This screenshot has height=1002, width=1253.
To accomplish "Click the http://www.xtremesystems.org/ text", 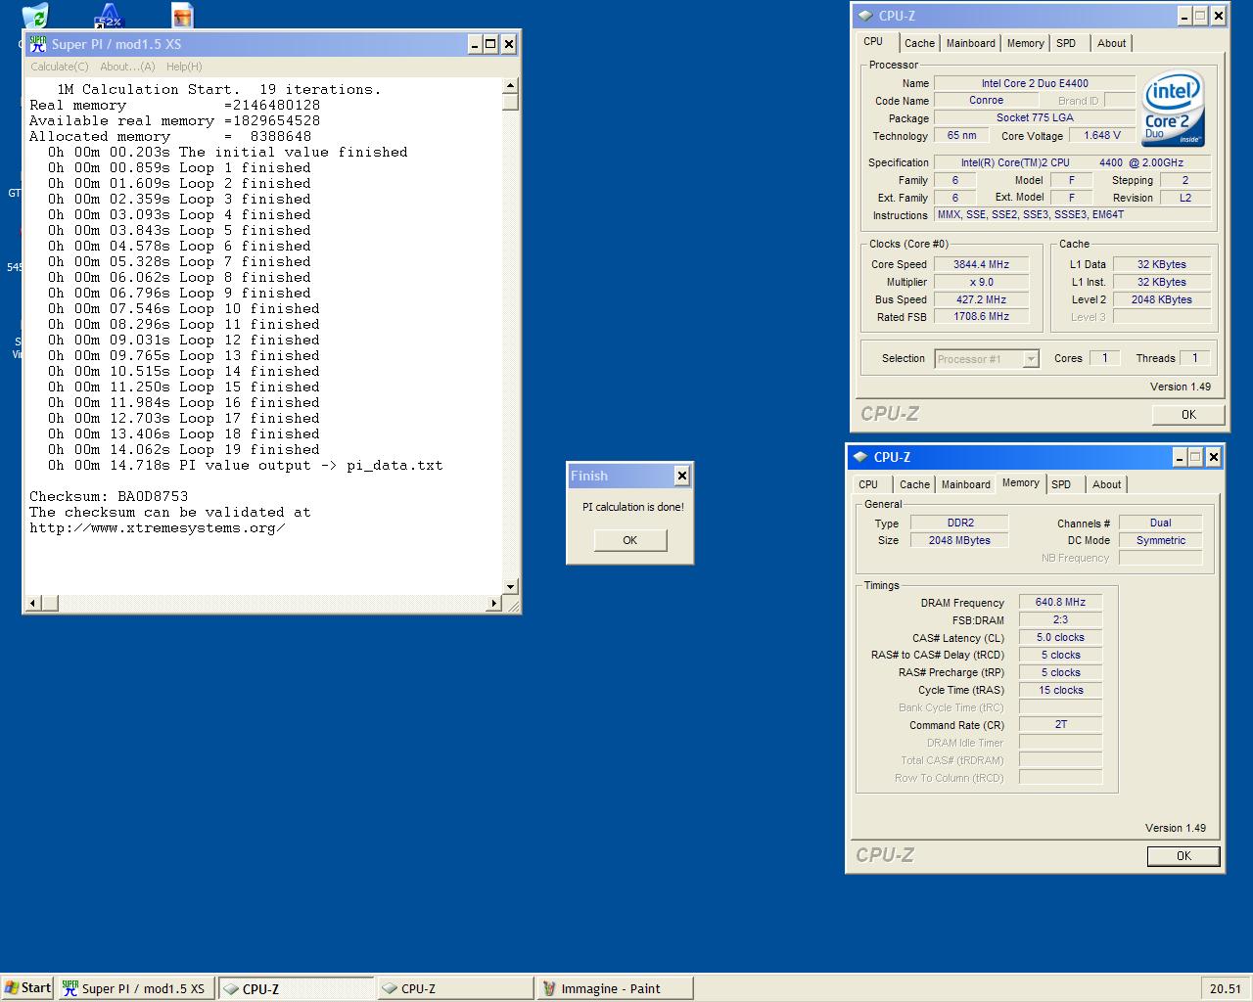I will pos(158,527).
